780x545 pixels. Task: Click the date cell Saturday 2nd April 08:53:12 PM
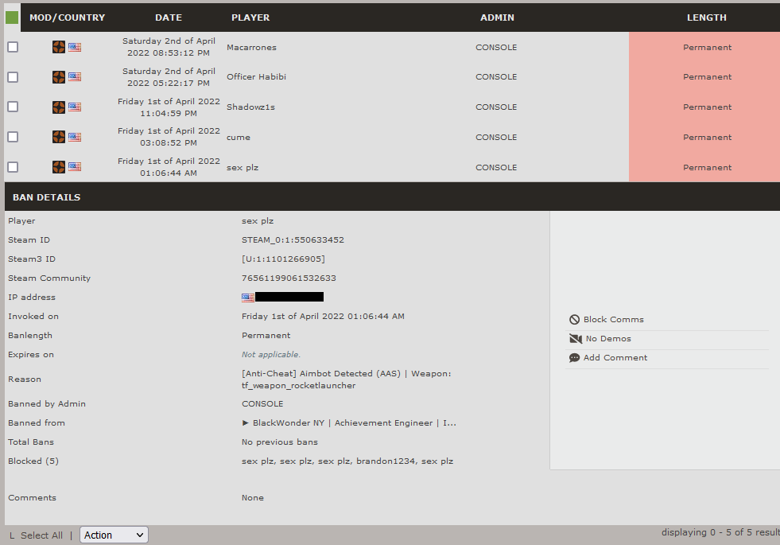tap(169, 47)
